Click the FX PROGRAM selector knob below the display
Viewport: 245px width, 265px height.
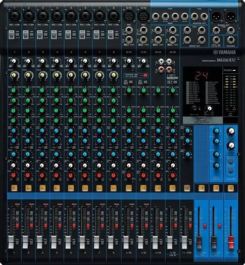tap(209, 108)
